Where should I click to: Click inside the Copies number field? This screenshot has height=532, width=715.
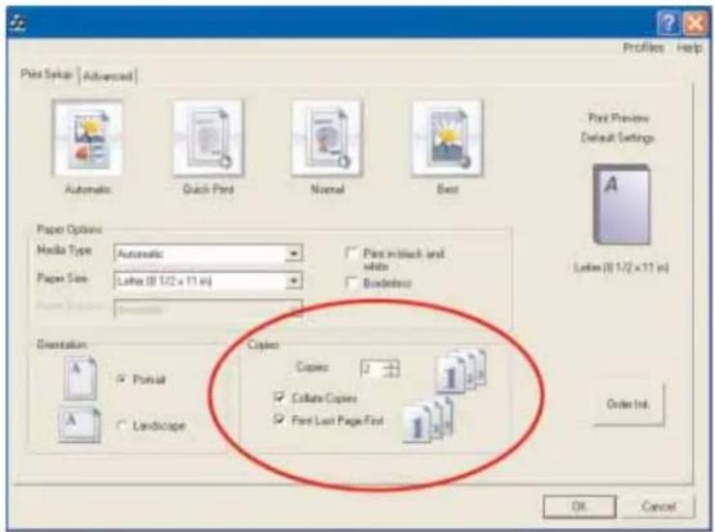[x=372, y=369]
